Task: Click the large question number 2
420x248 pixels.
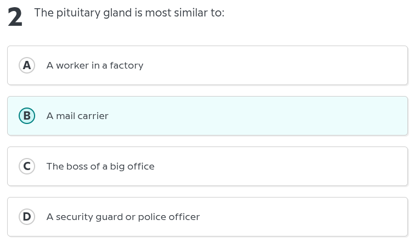Action: pyautogui.click(x=15, y=18)
